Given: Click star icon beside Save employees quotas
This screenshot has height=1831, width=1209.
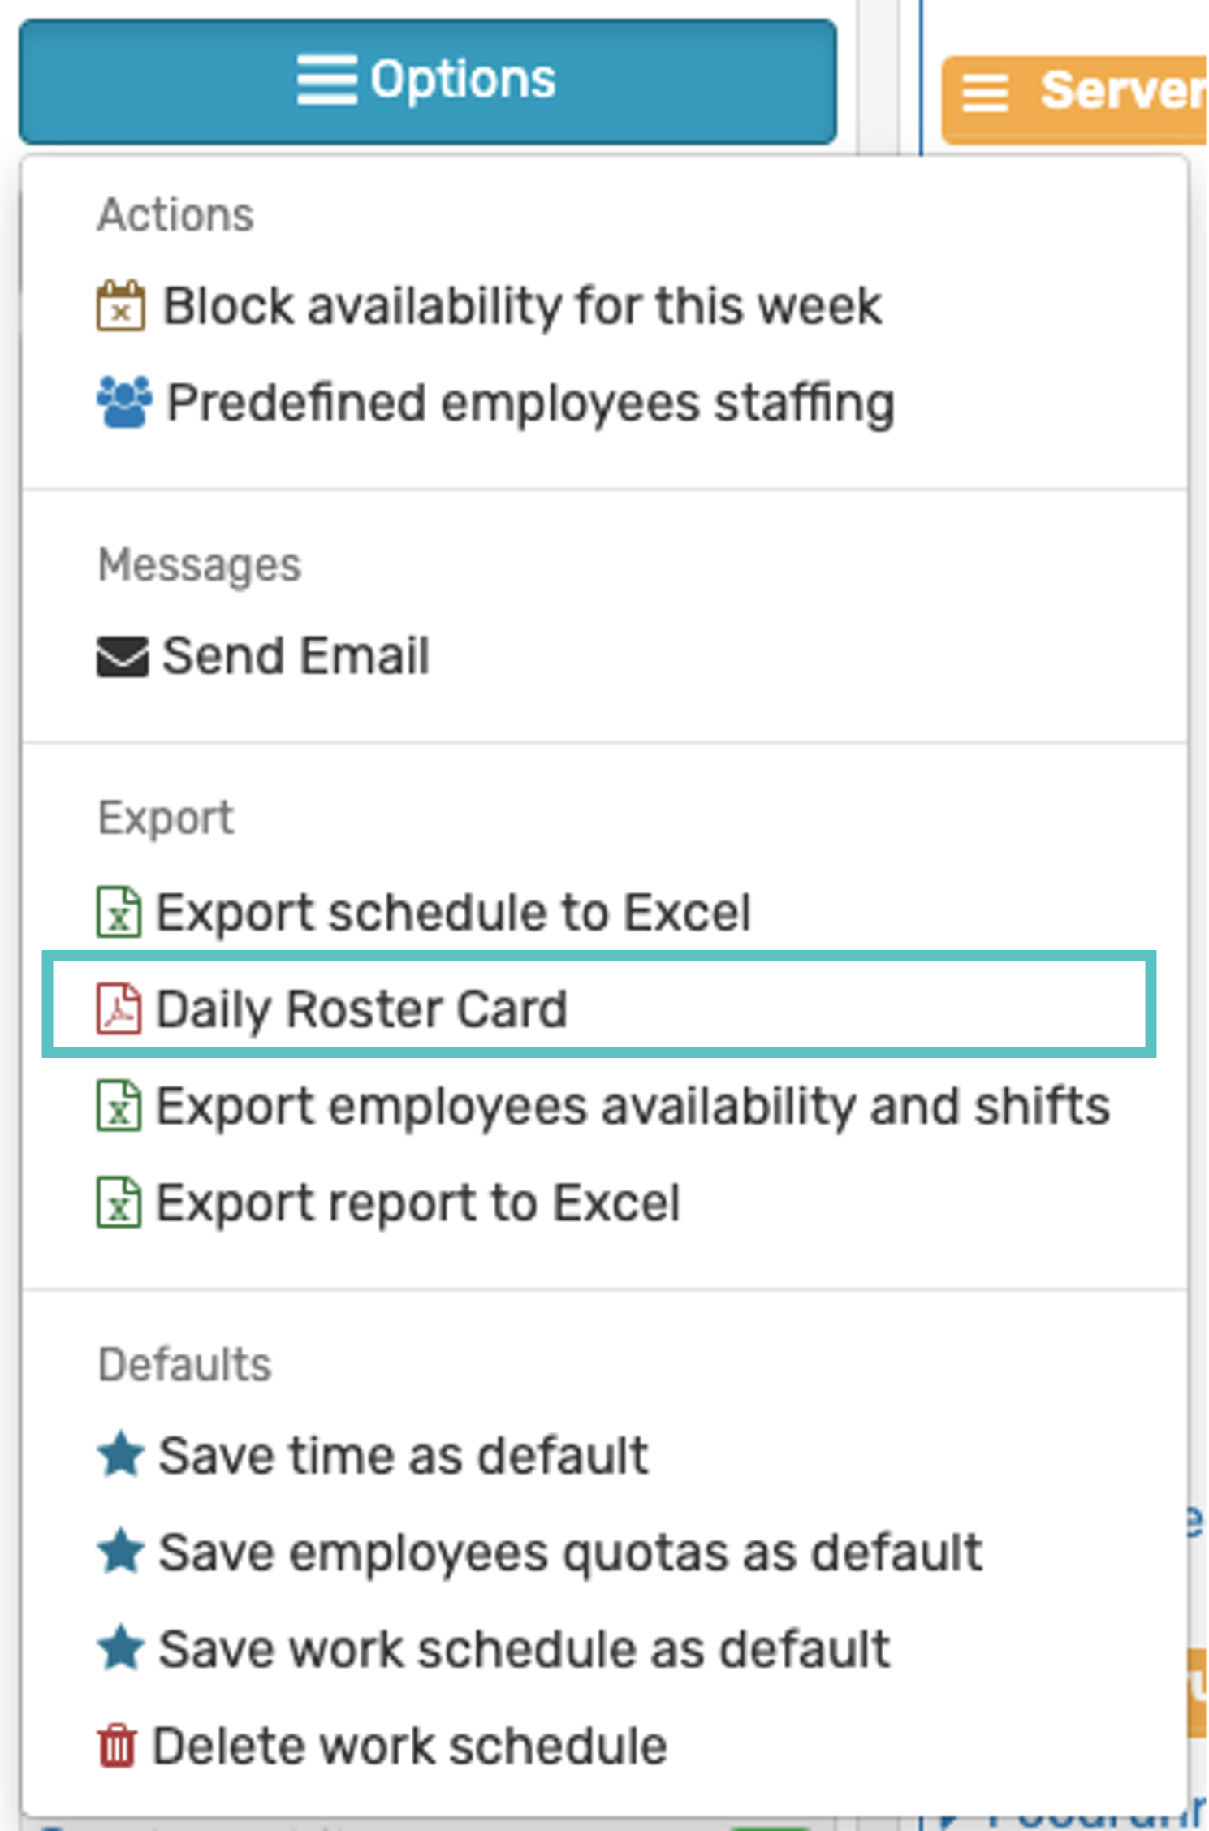Looking at the screenshot, I should 121,1552.
